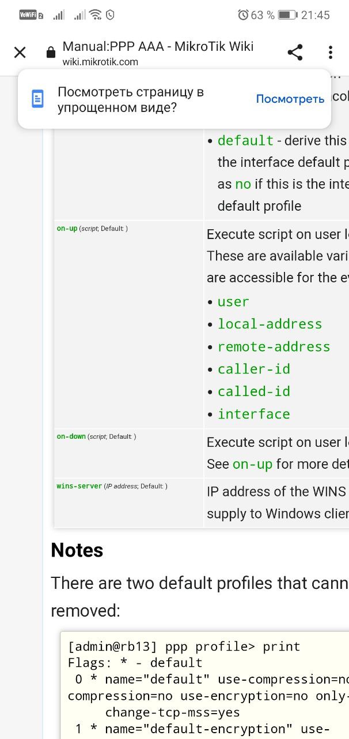Viewport: 349px width, 739px height.
Task: Tap 'Flags: * - default' line
Action: point(135,663)
